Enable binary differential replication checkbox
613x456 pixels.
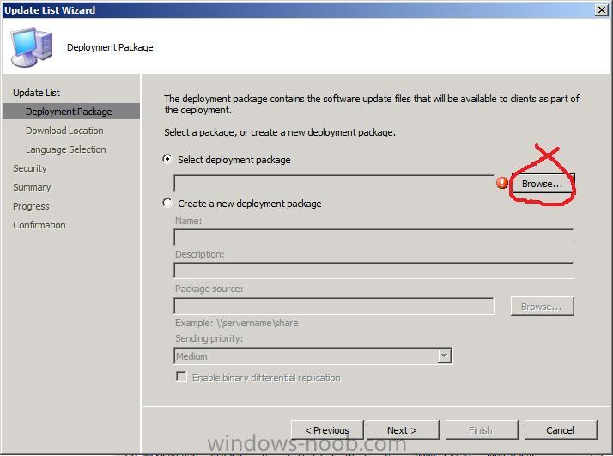181,377
